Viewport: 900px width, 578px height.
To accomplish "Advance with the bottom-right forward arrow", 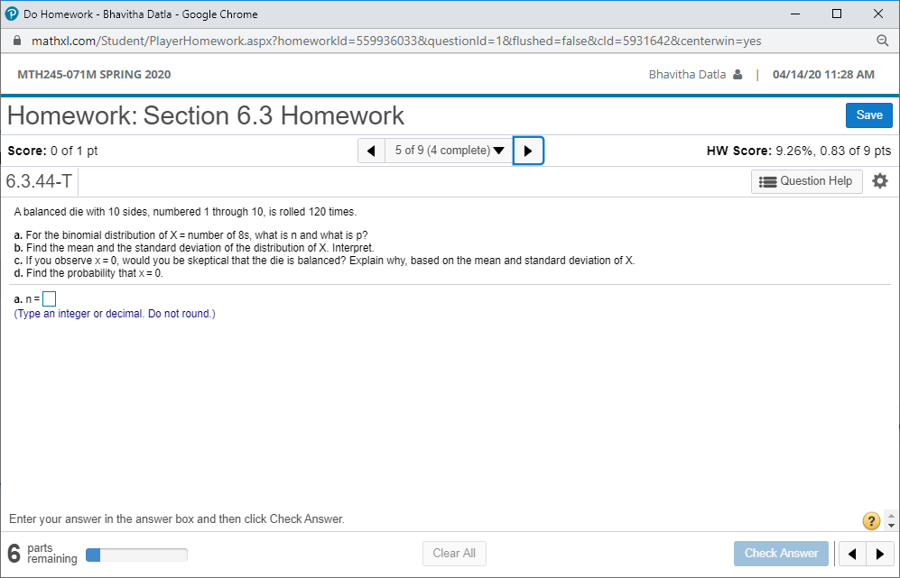I will click(x=881, y=554).
